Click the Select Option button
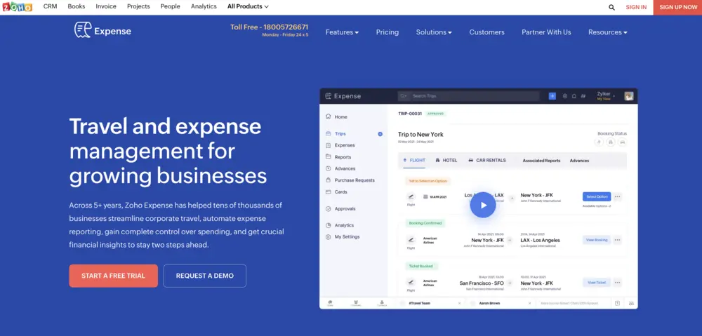Viewport: 702px width, 336px height. click(596, 196)
